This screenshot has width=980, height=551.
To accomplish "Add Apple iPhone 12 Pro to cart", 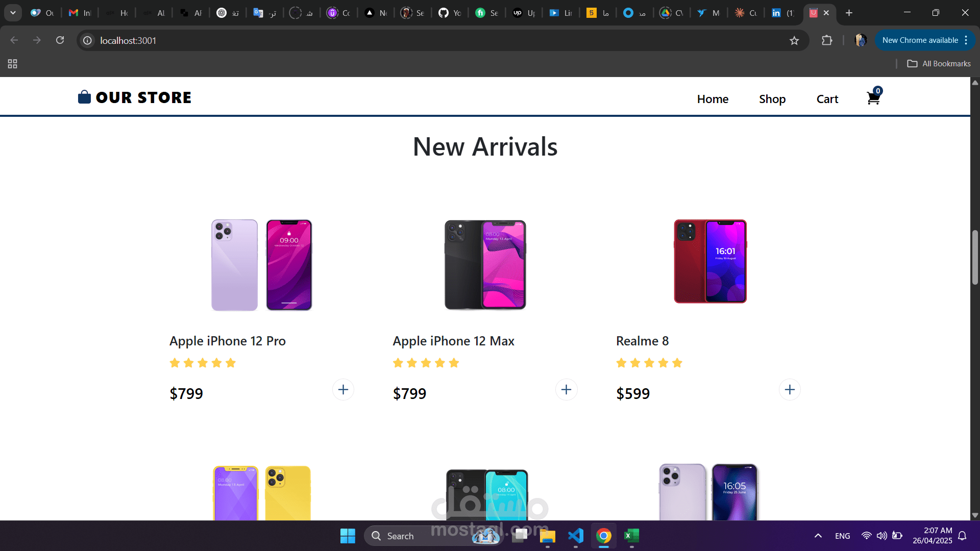I will [343, 390].
